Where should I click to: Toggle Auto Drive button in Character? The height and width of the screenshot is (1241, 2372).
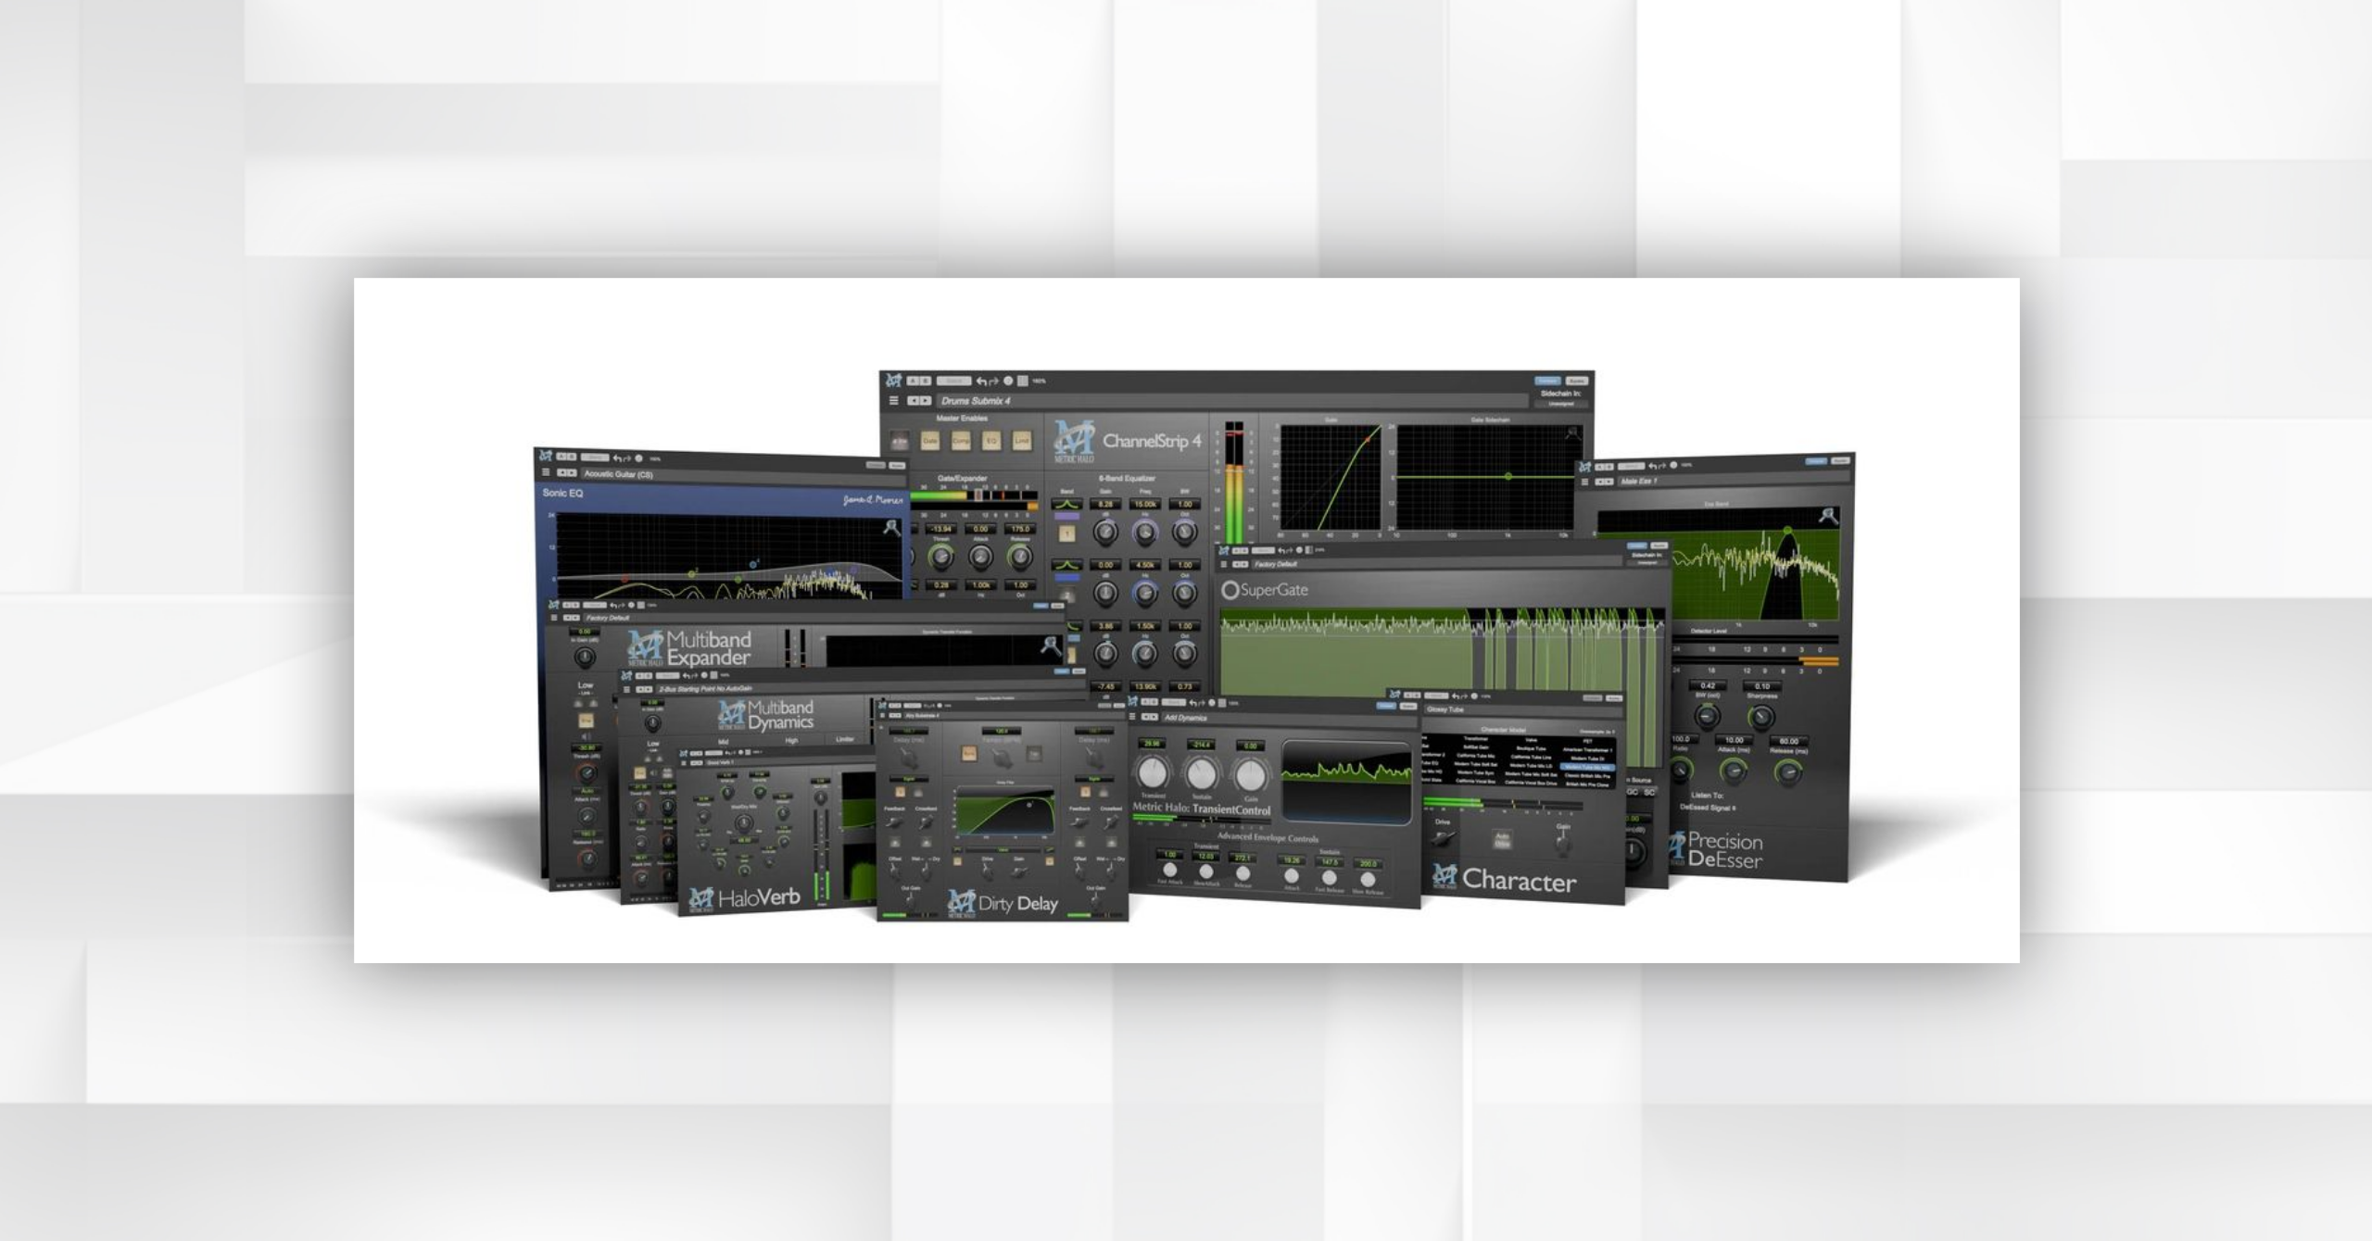1502,840
